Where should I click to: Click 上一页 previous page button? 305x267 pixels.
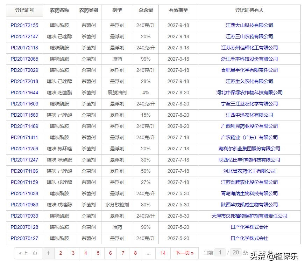coord(28,253)
